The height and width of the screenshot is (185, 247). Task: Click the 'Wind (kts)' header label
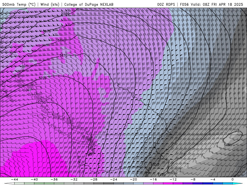pyautogui.click(x=50, y=4)
